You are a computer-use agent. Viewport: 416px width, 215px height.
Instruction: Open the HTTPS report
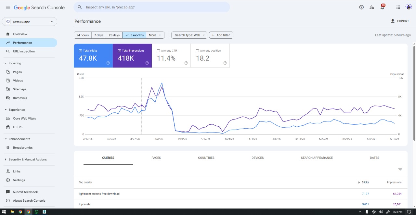18,127
